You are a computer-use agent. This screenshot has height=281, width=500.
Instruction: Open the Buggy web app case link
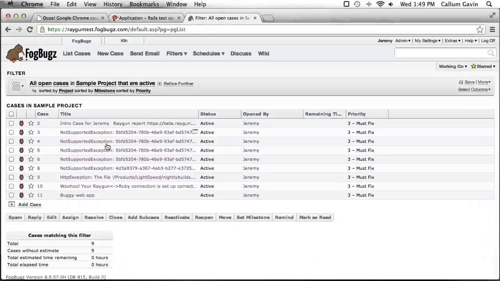pos(77,195)
